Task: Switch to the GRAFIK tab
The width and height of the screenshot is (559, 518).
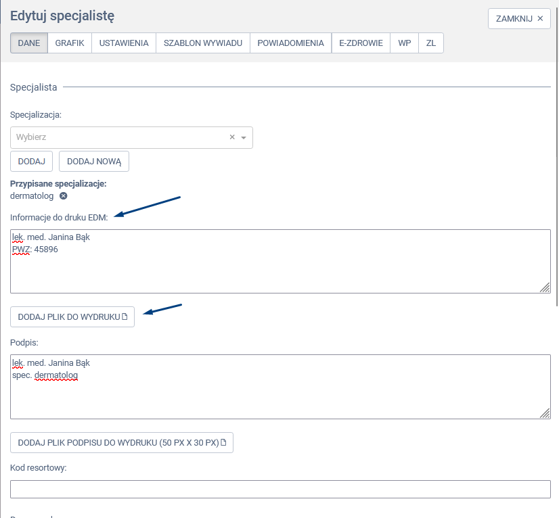Action: pyautogui.click(x=70, y=43)
